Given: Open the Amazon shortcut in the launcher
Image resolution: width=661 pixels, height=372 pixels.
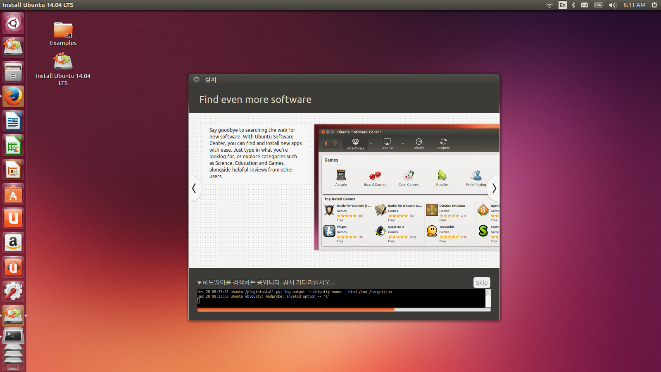Looking at the screenshot, I should click(13, 242).
